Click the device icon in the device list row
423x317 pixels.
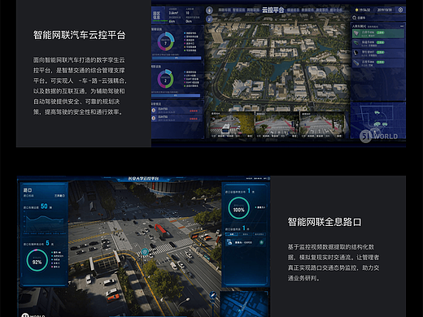(x=229, y=242)
